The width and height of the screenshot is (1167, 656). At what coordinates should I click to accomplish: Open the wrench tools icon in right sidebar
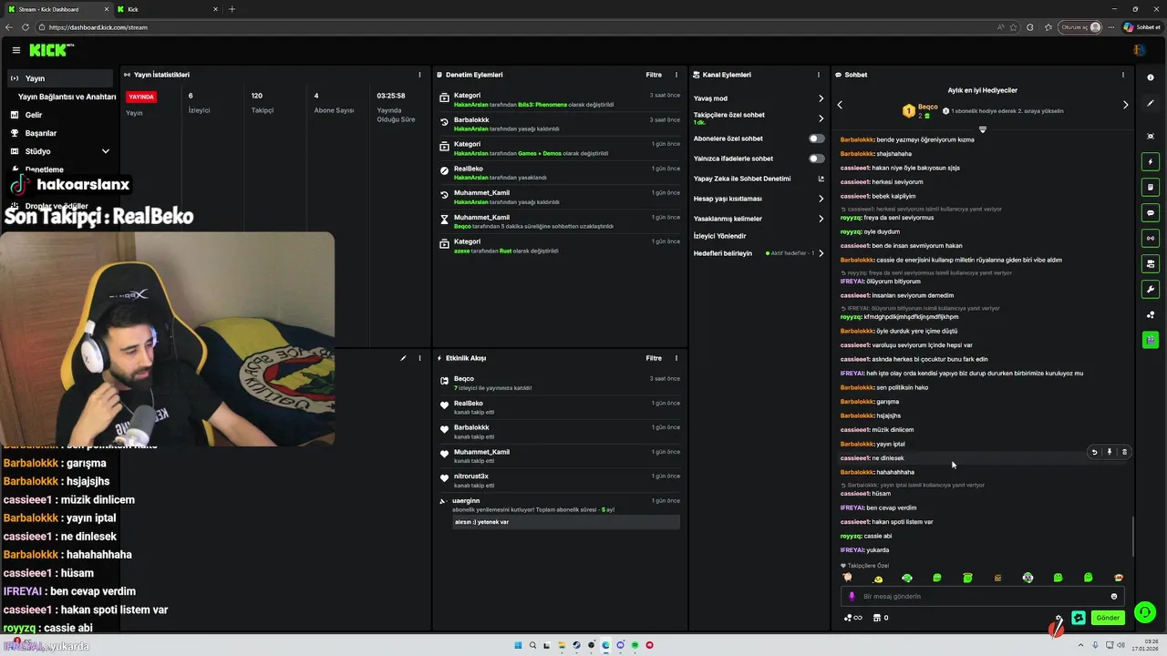(1151, 290)
